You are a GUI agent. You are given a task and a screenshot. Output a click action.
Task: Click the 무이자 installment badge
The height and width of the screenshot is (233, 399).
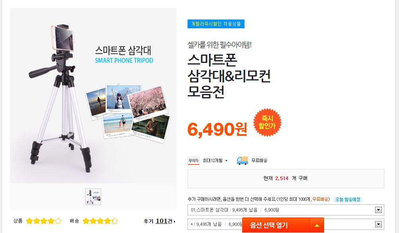click(194, 161)
